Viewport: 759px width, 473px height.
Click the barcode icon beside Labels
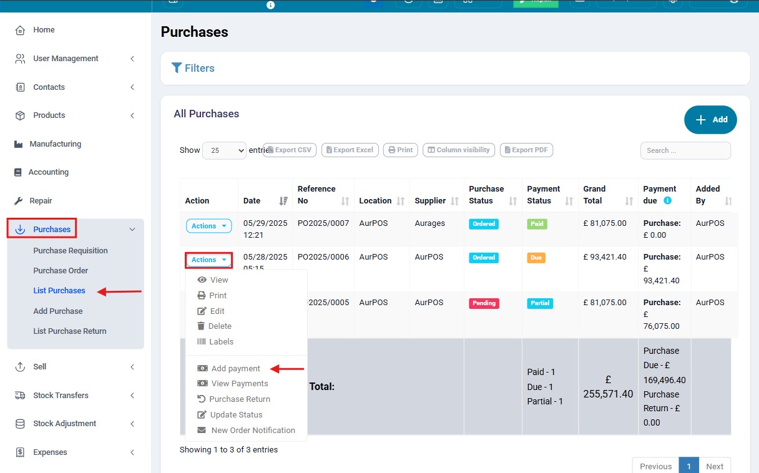[x=202, y=342]
